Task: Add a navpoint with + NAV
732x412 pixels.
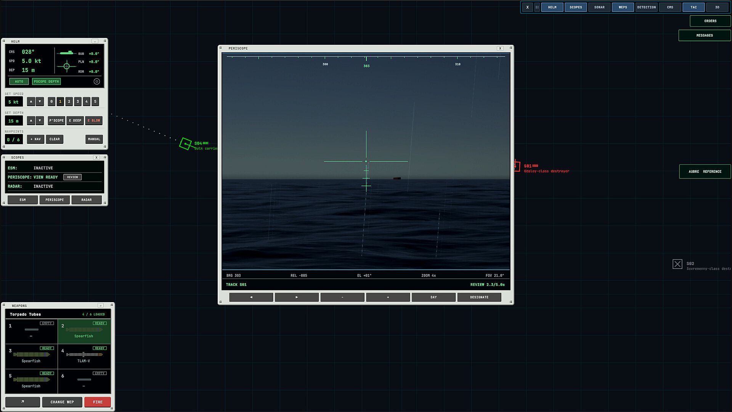Action: (x=35, y=139)
